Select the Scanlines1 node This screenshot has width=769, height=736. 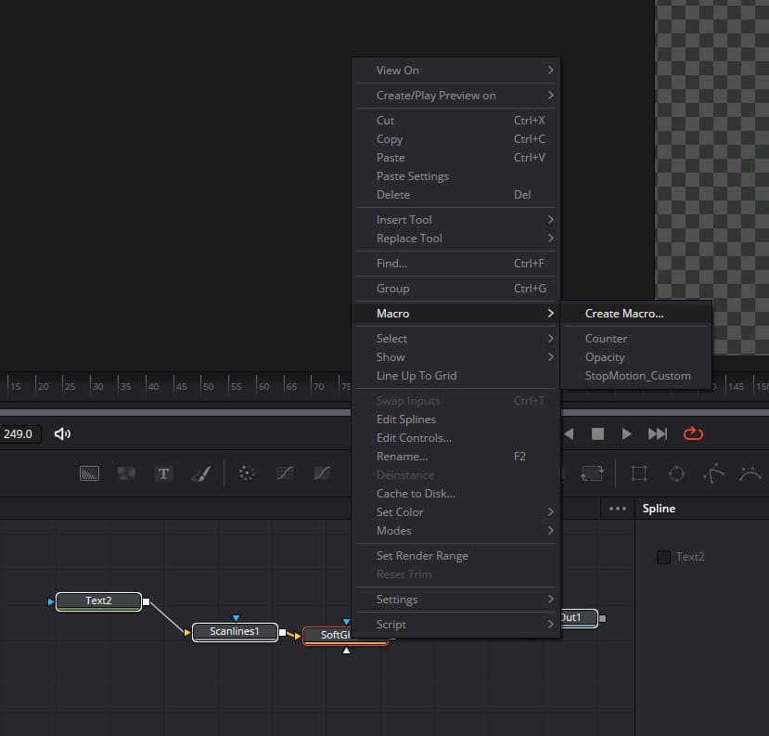click(x=235, y=631)
